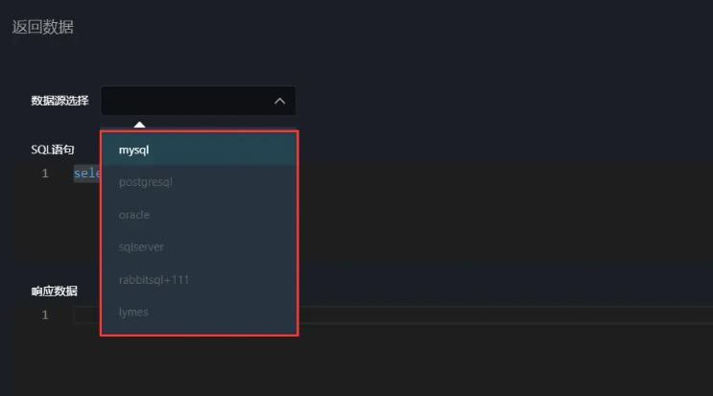The height and width of the screenshot is (396, 713).
Task: Click the SQL语句 label
Action: (x=53, y=150)
